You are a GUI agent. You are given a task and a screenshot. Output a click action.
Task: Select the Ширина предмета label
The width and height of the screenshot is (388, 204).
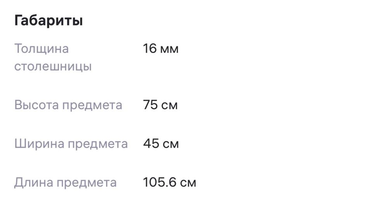coord(71,144)
